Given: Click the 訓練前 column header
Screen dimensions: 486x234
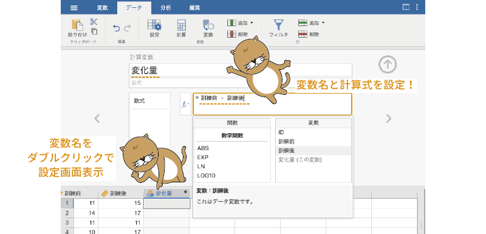Looking at the screenshot, I should tap(80, 193).
